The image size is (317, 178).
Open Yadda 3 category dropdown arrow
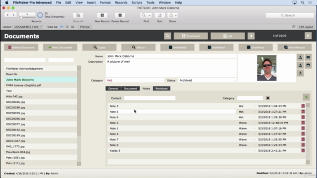point(255,151)
